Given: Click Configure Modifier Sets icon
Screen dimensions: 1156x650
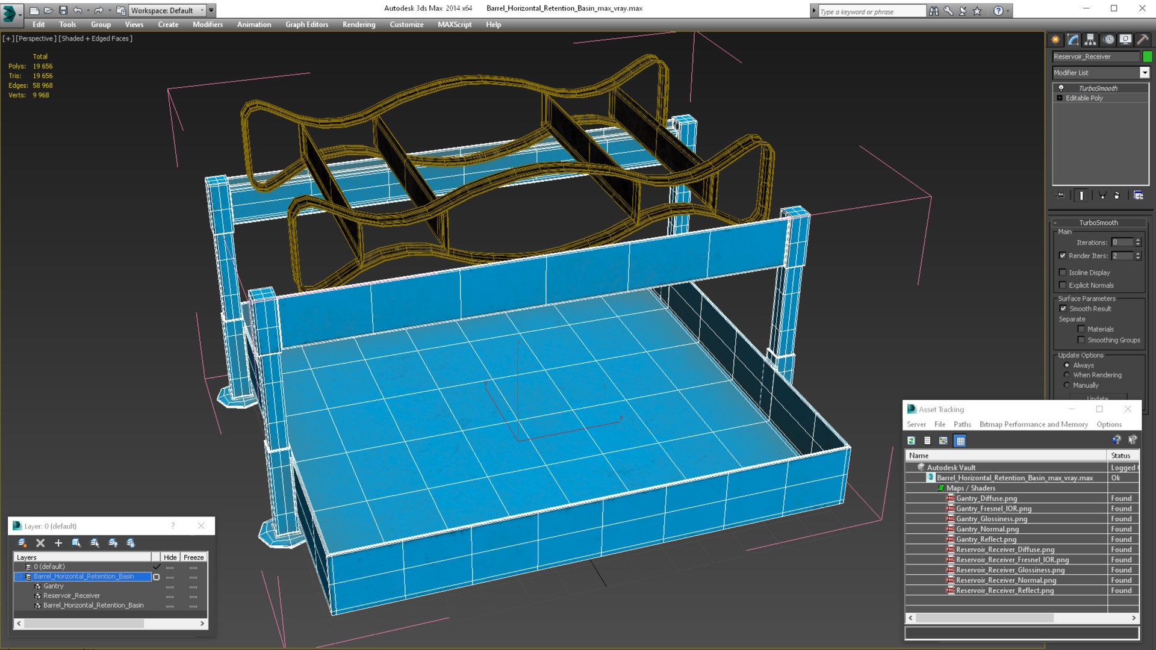Looking at the screenshot, I should click(x=1138, y=196).
